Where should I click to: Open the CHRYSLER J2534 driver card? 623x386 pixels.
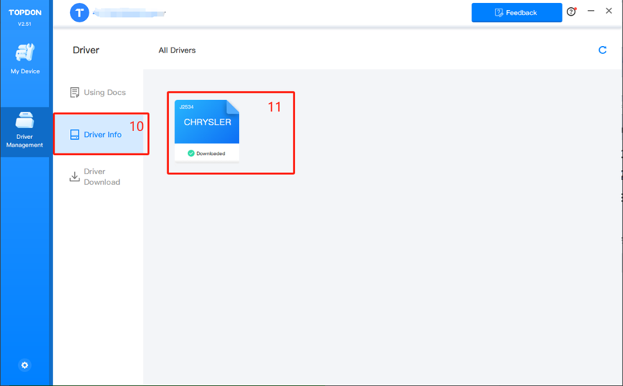click(x=207, y=131)
